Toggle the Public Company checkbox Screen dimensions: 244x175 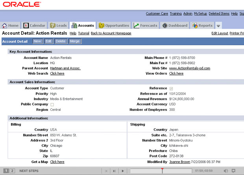tap(52, 105)
